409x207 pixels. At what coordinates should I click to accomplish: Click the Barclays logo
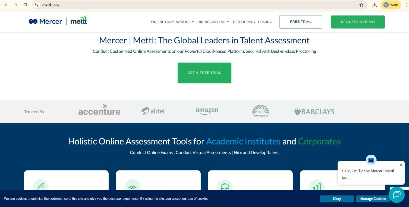[314, 112]
